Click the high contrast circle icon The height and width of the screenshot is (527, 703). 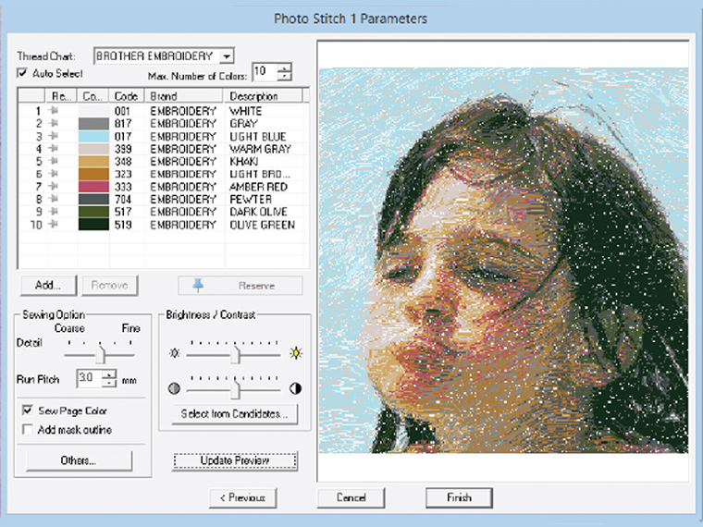click(x=295, y=388)
